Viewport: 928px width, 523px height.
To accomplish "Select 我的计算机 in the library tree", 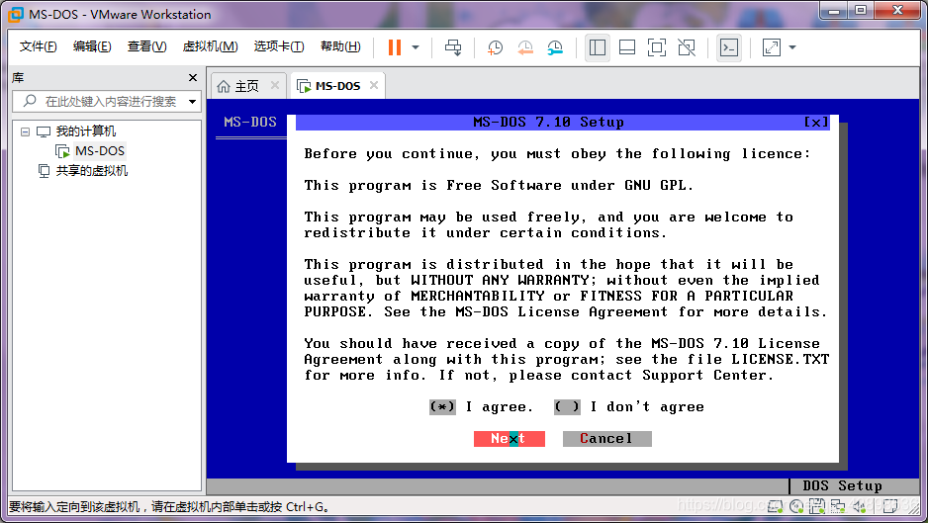I will (85, 131).
